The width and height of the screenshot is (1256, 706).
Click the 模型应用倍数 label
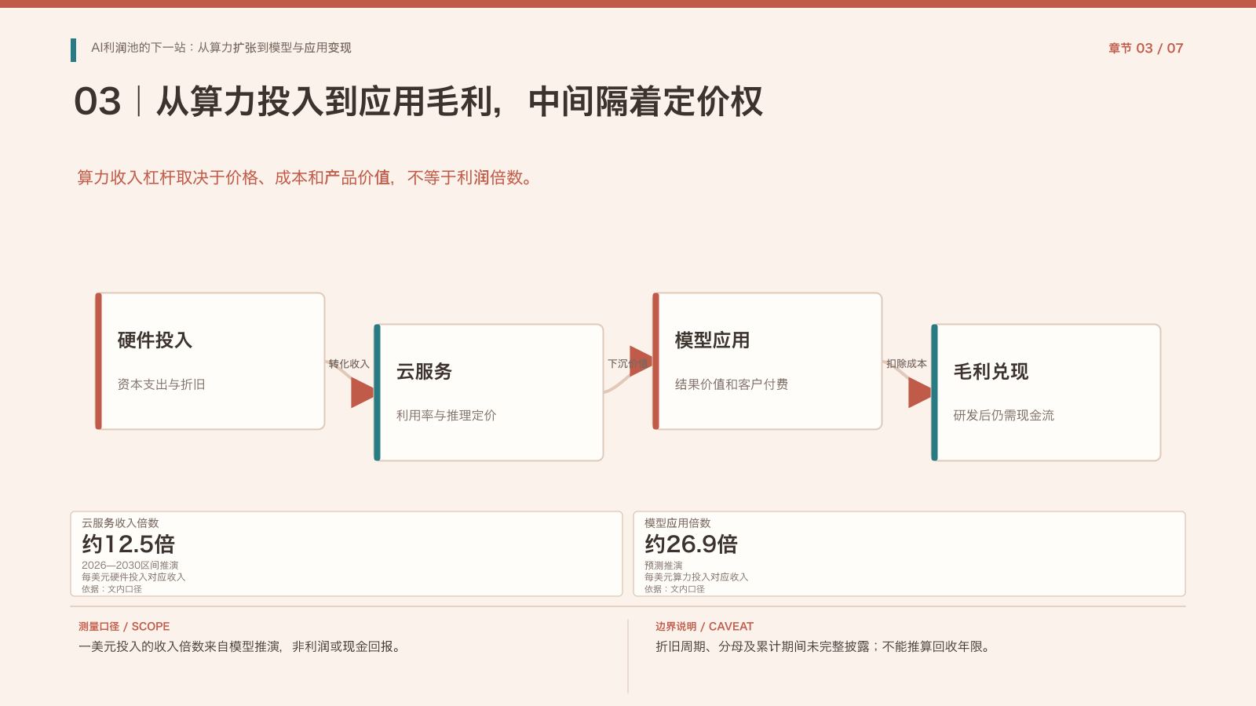(677, 523)
